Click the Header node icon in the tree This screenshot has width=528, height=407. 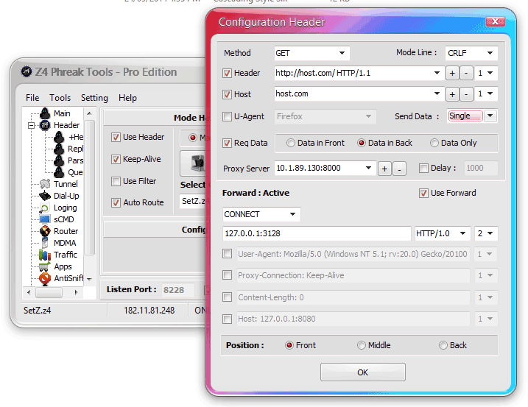[x=45, y=125]
